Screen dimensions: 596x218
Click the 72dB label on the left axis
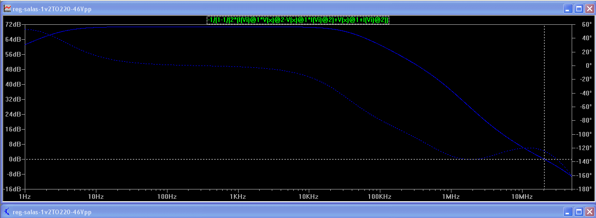click(x=13, y=24)
